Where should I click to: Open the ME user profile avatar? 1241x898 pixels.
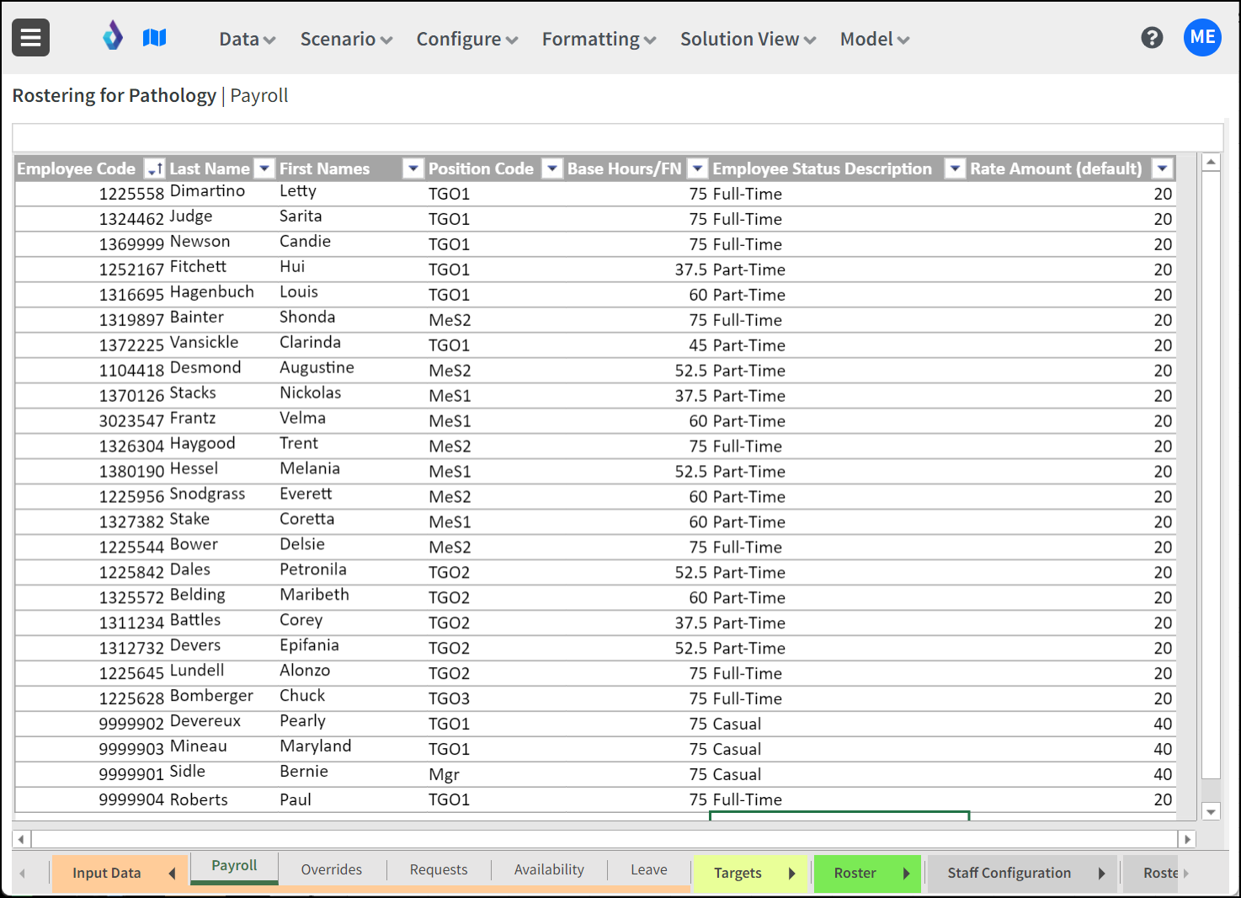pos(1202,37)
